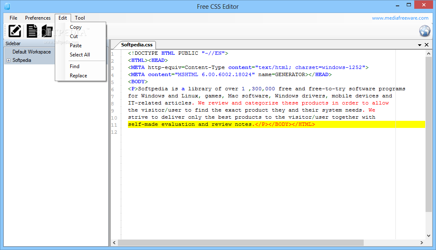The width and height of the screenshot is (436, 250).
Task: Click the app icon in the title bar
Action: (7, 6)
